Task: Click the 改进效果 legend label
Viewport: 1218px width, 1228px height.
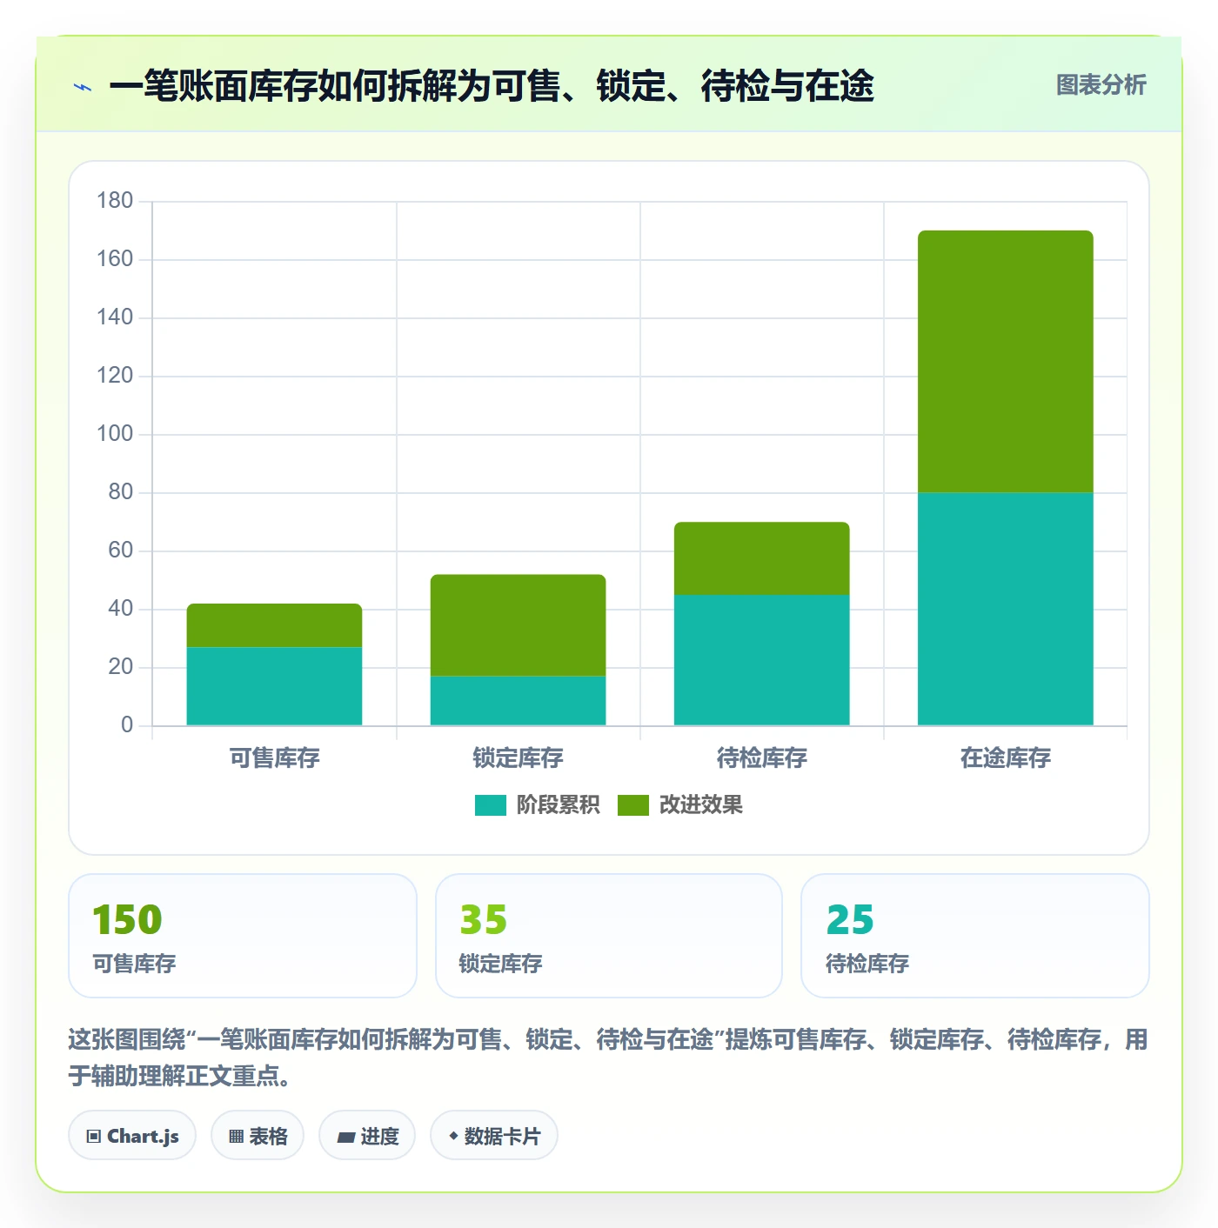Action: 700,805
